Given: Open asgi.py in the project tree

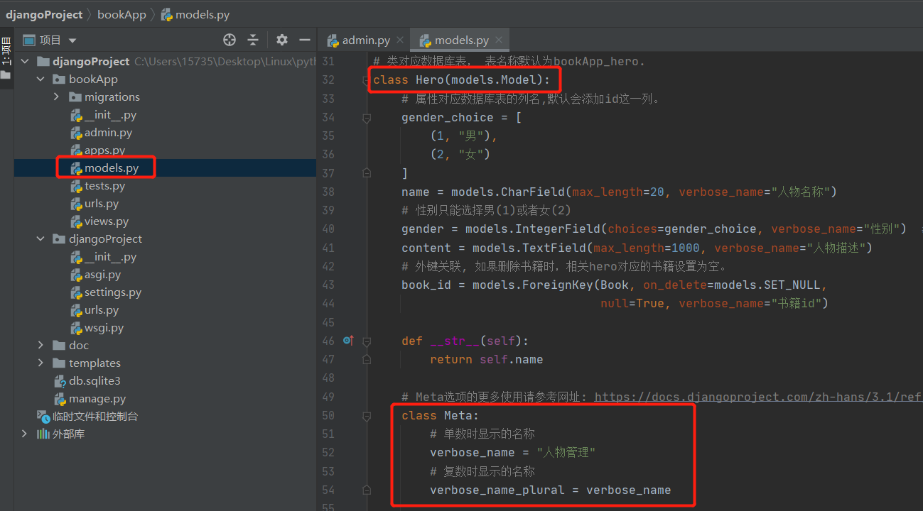Looking at the screenshot, I should click(x=102, y=275).
